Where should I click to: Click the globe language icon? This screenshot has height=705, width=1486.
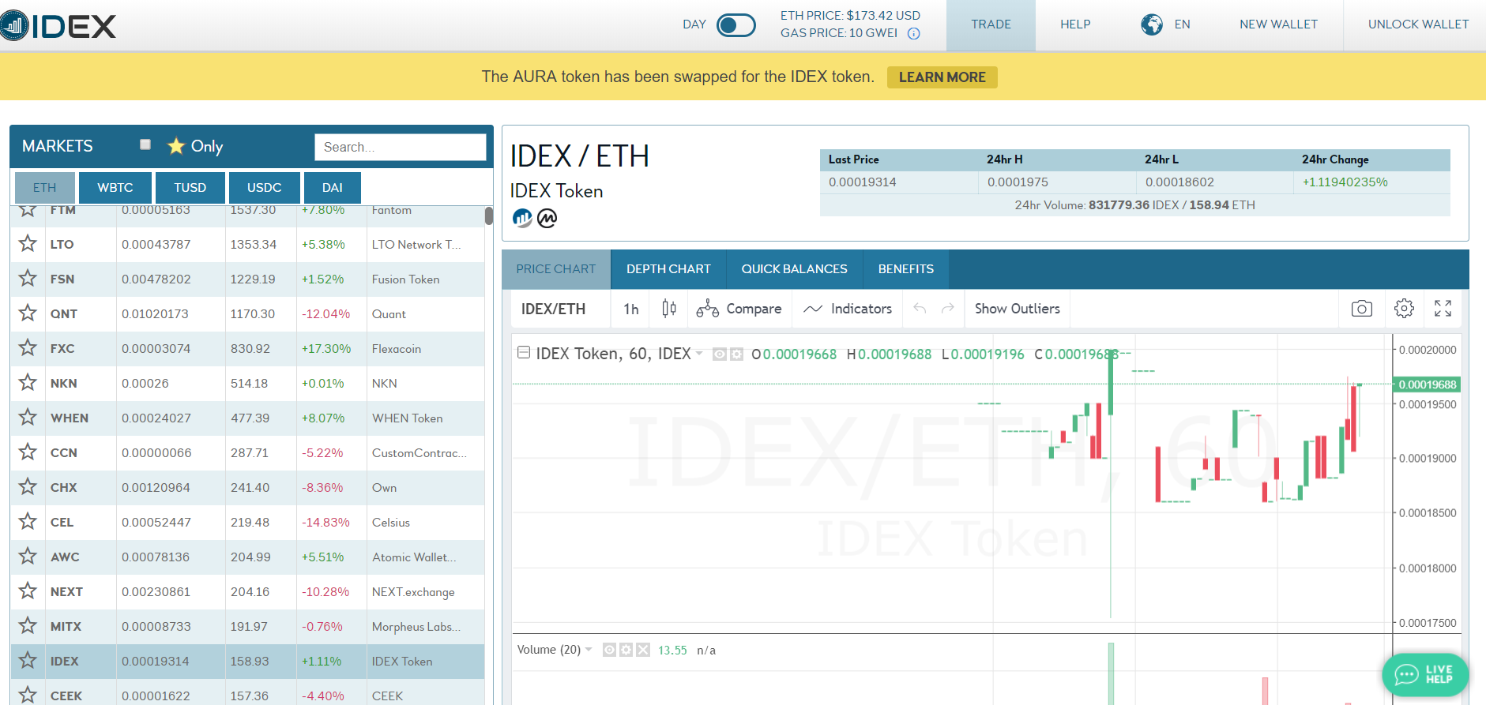(x=1151, y=24)
